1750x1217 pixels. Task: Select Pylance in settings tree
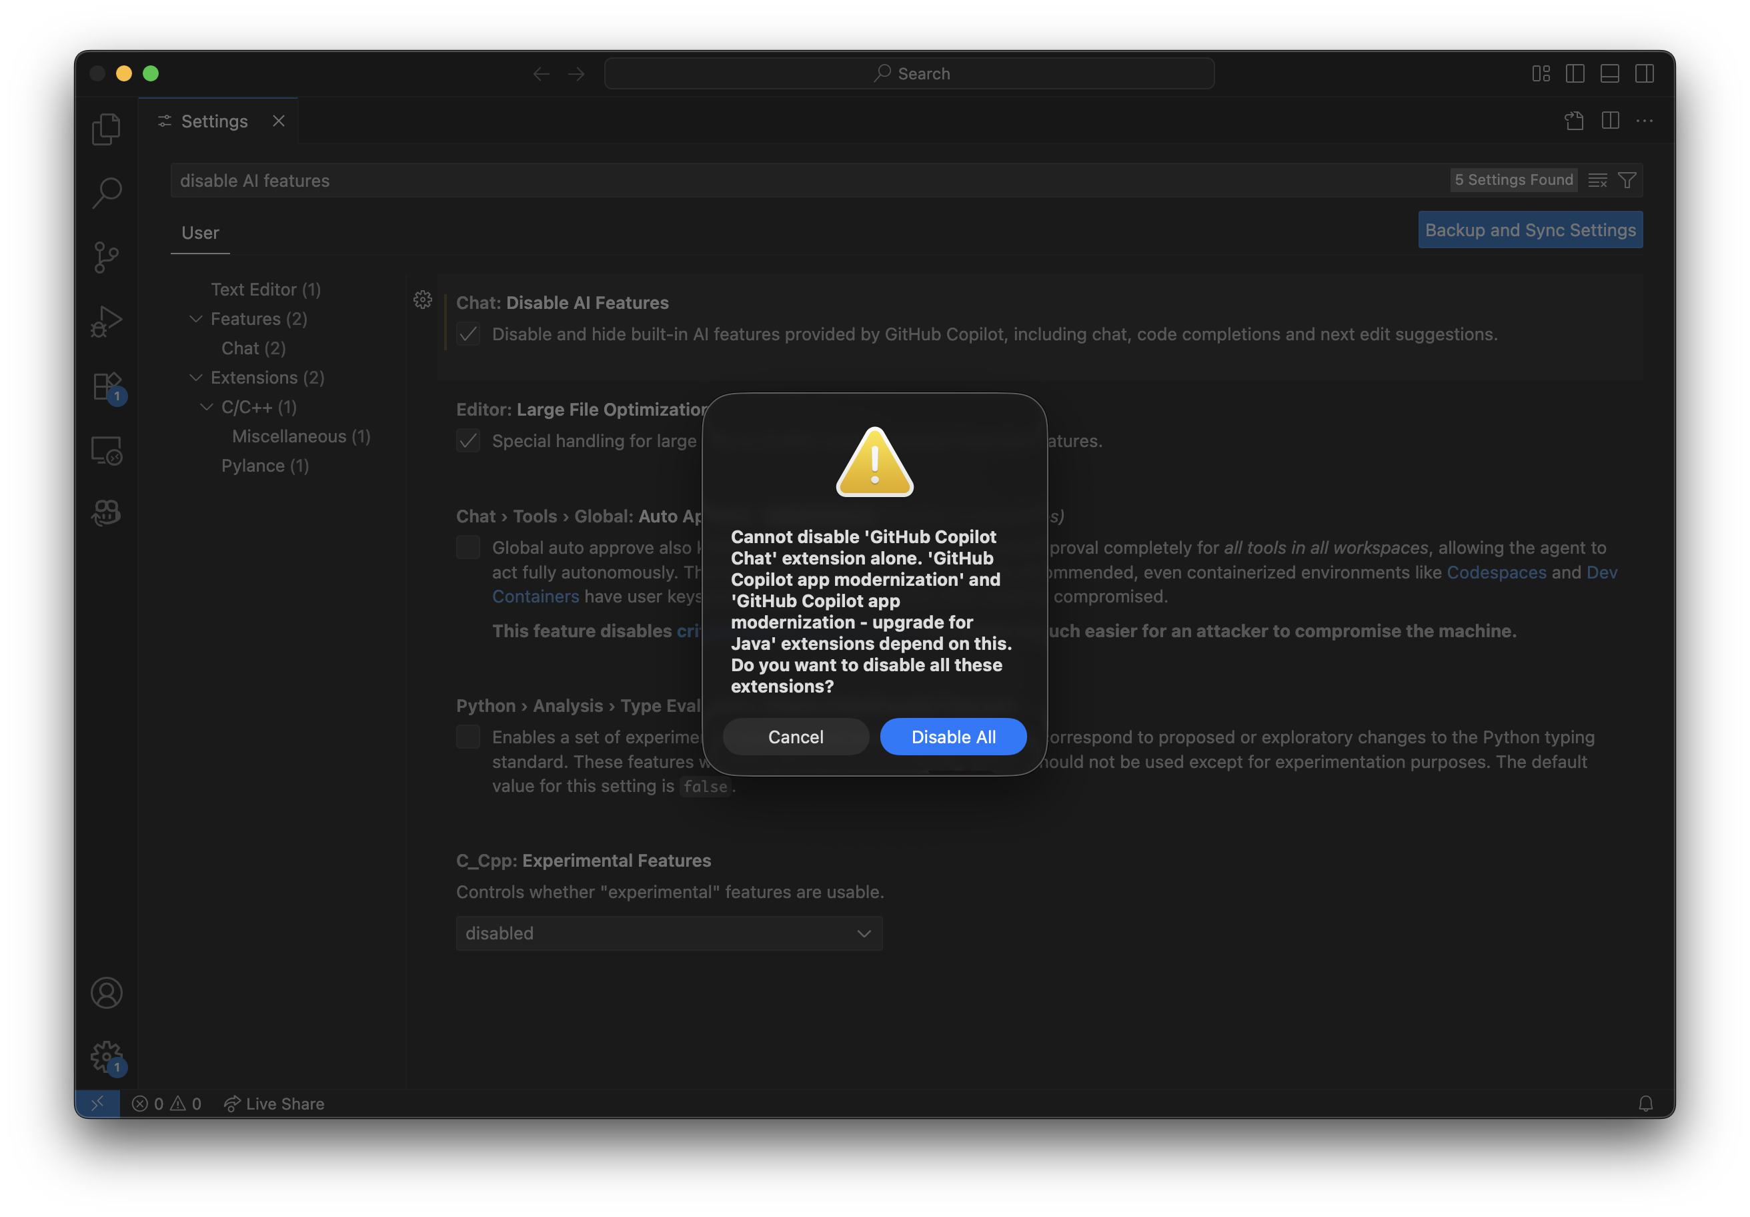click(x=265, y=466)
